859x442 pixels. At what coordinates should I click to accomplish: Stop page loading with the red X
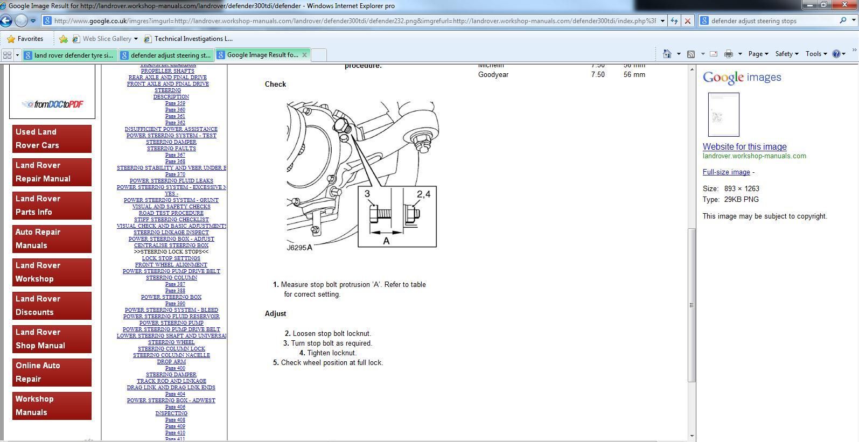pyautogui.click(x=687, y=20)
